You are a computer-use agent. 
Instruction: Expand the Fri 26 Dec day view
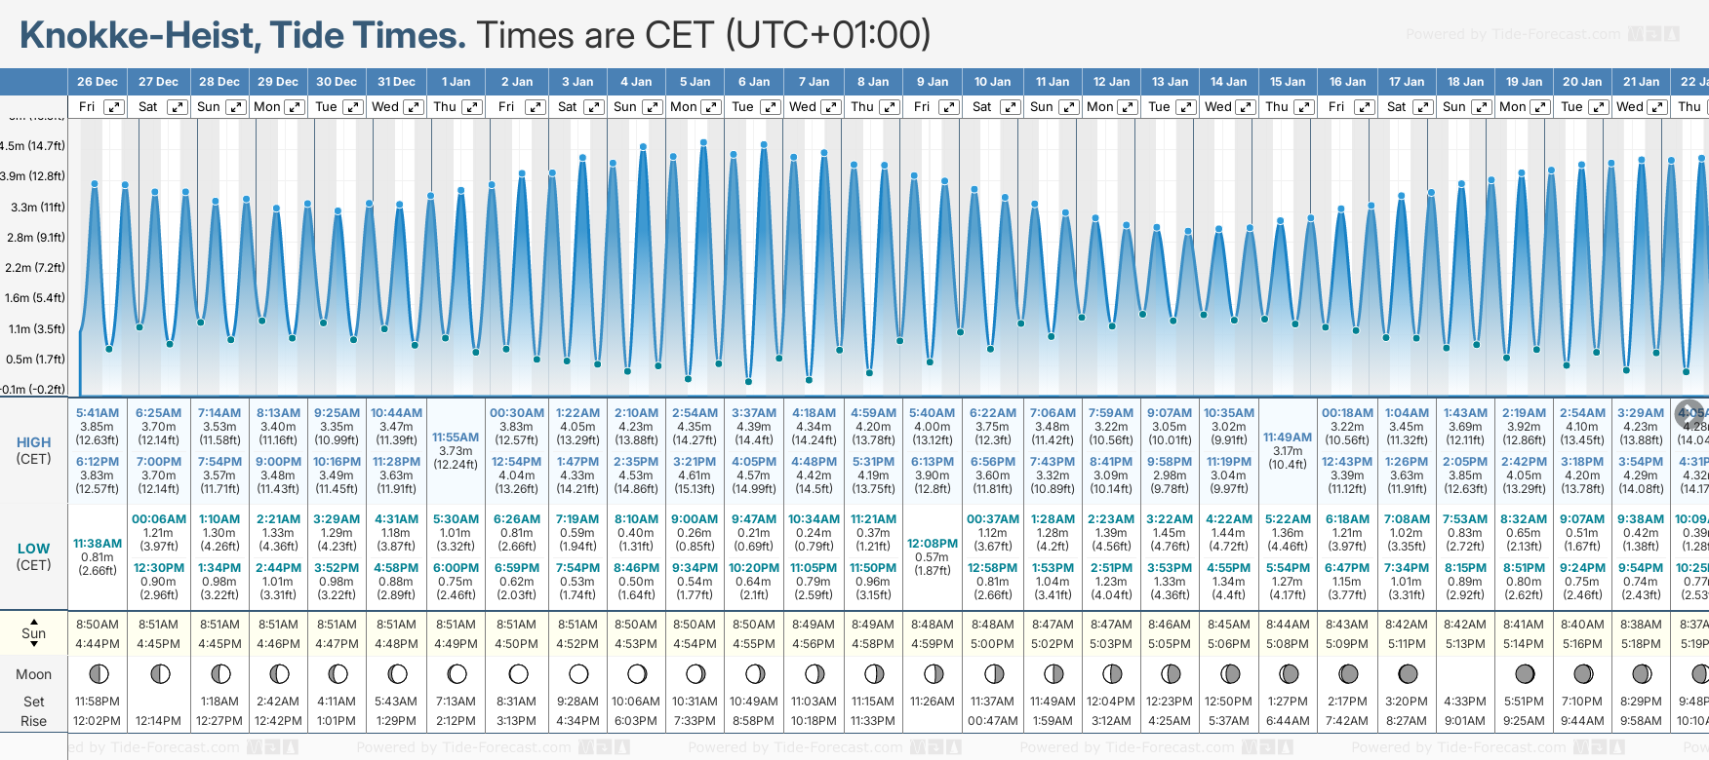[x=114, y=107]
